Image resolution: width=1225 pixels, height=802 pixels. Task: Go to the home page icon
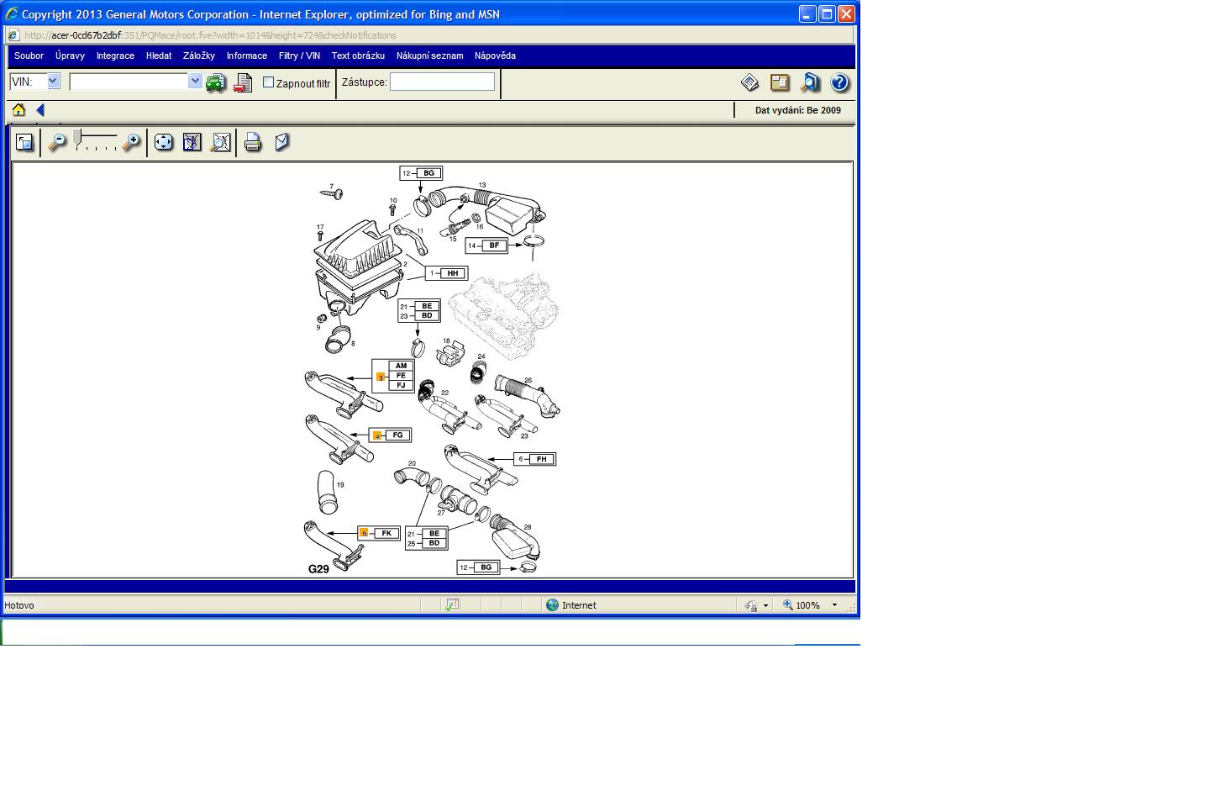pos(18,110)
